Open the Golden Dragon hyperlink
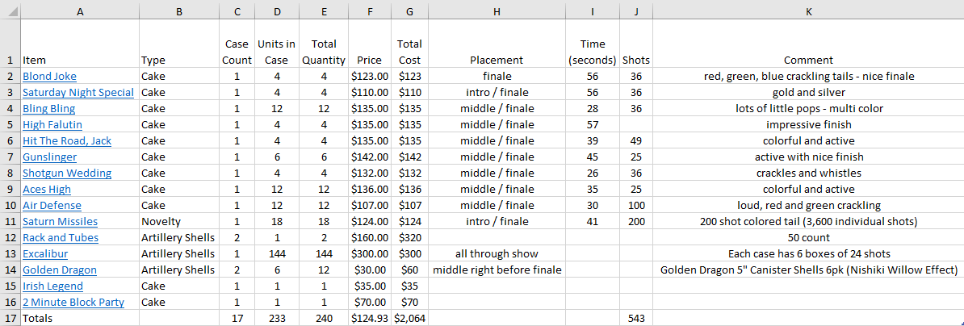The image size is (964, 326). 60,270
